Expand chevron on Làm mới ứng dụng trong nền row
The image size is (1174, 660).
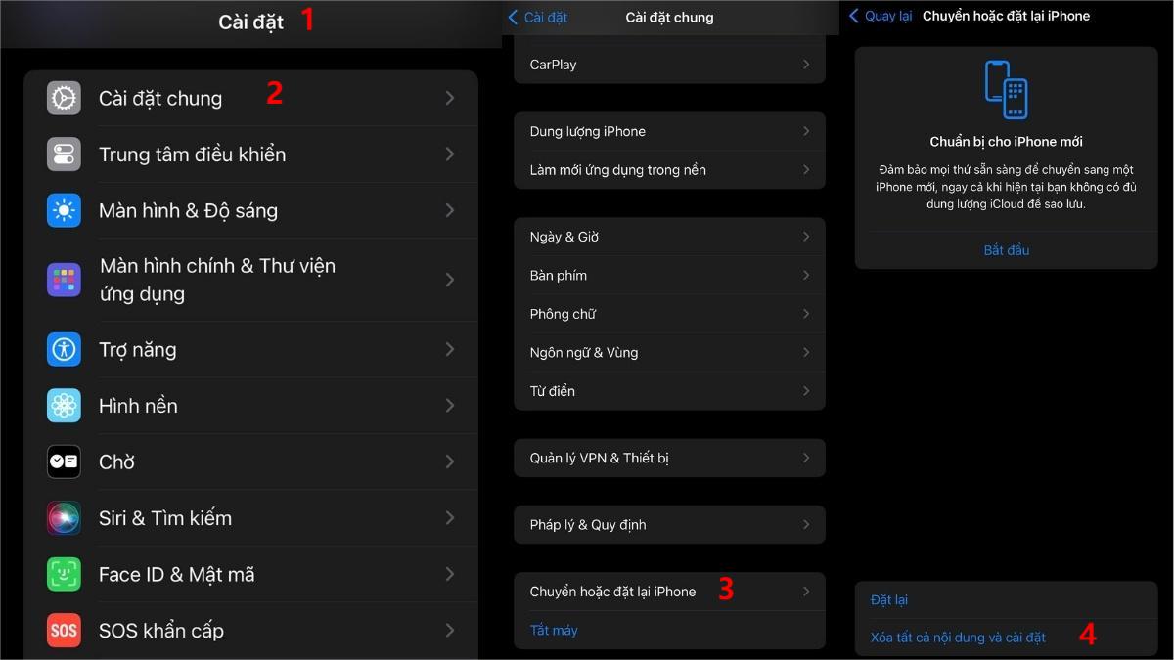[x=806, y=170]
